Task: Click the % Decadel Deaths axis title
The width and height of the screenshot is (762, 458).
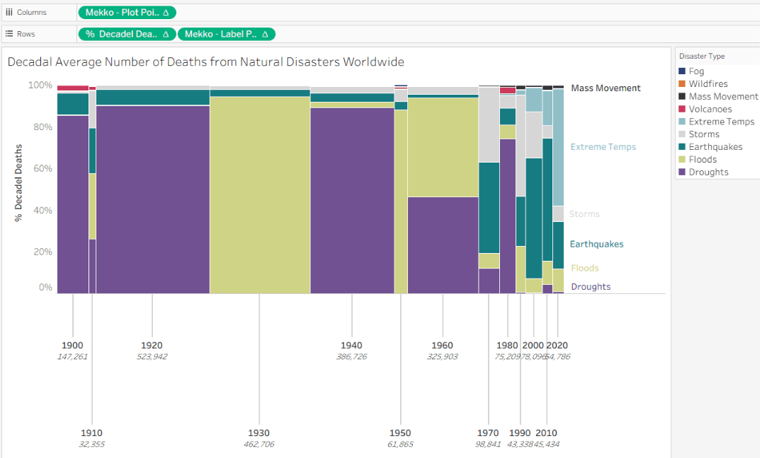Action: [x=19, y=182]
